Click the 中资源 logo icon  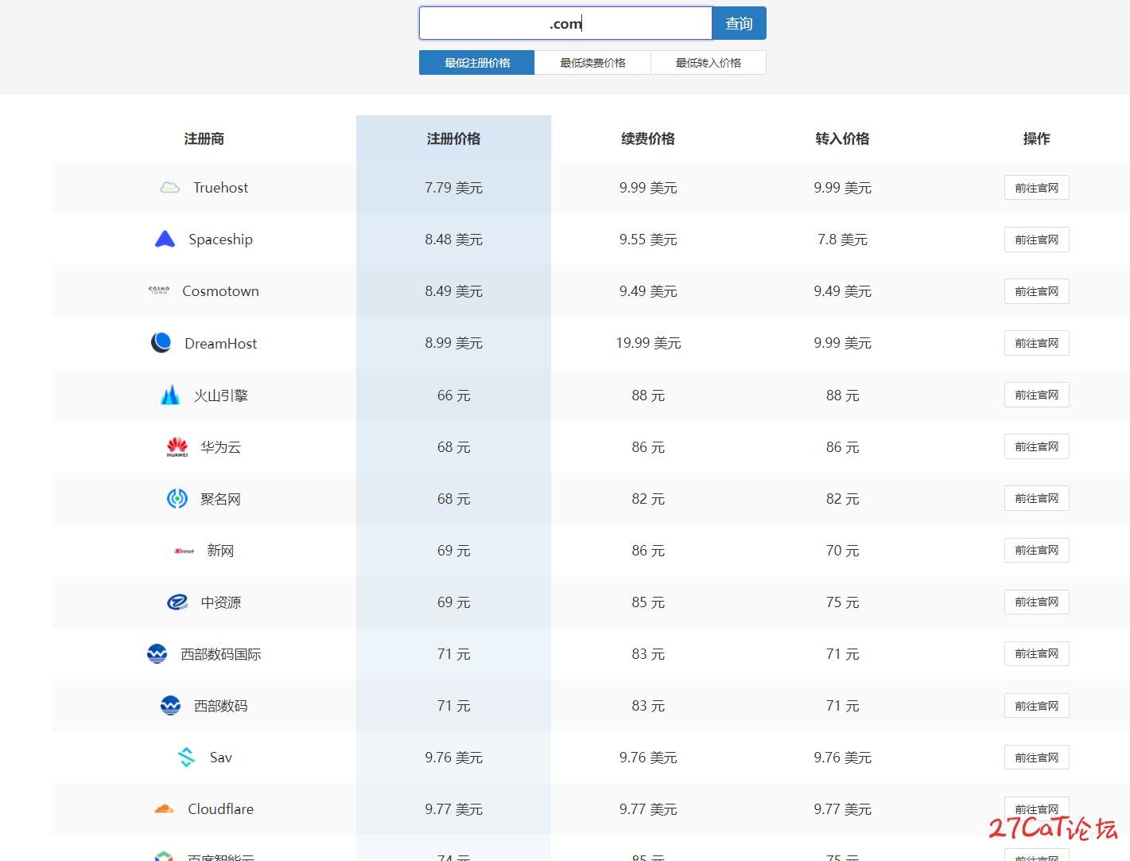(x=177, y=602)
